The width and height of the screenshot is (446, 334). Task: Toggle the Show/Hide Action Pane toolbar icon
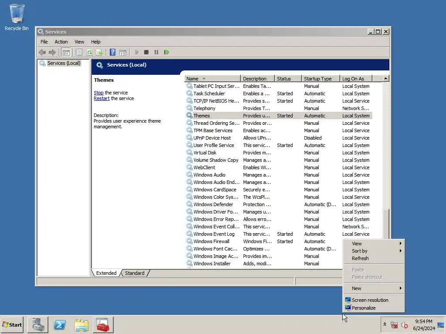click(x=123, y=52)
